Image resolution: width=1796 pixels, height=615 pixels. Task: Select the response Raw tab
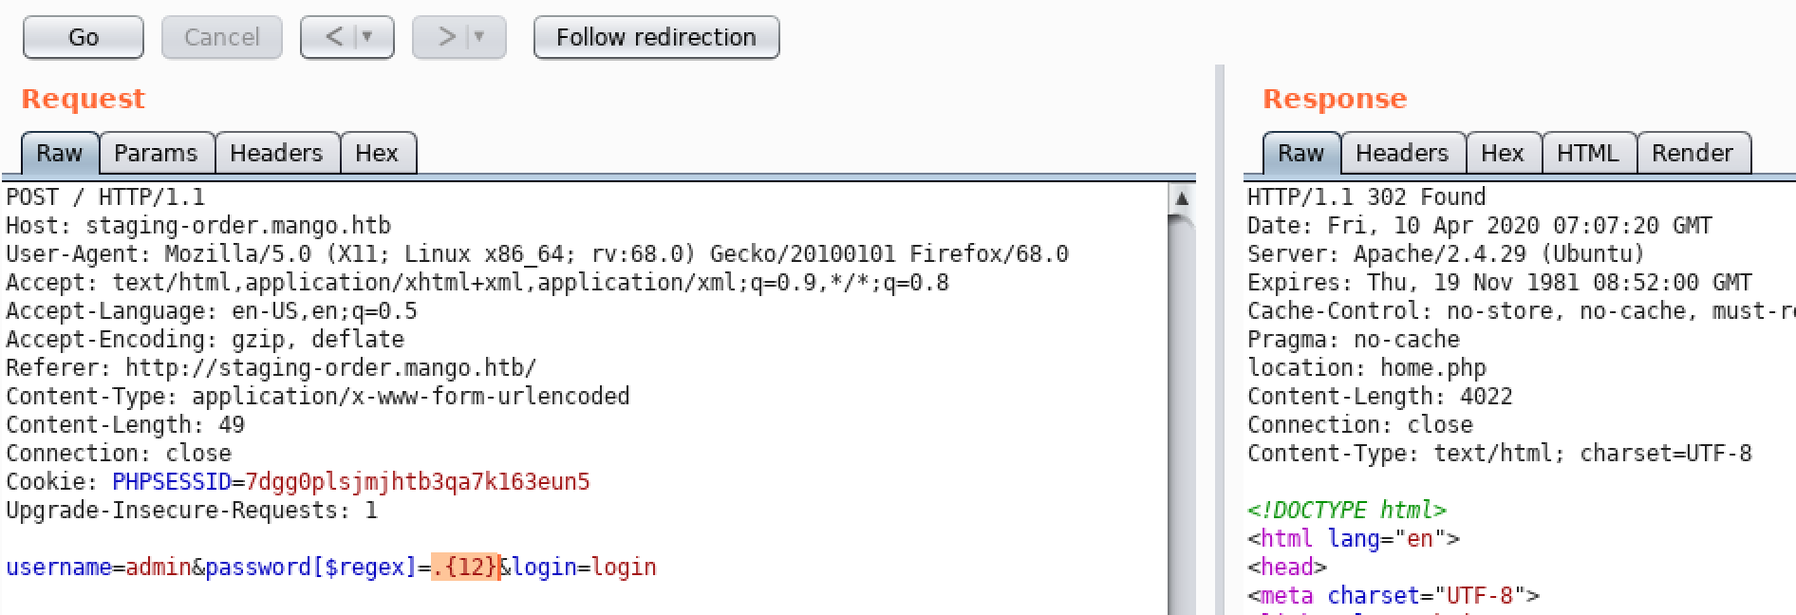(1300, 153)
